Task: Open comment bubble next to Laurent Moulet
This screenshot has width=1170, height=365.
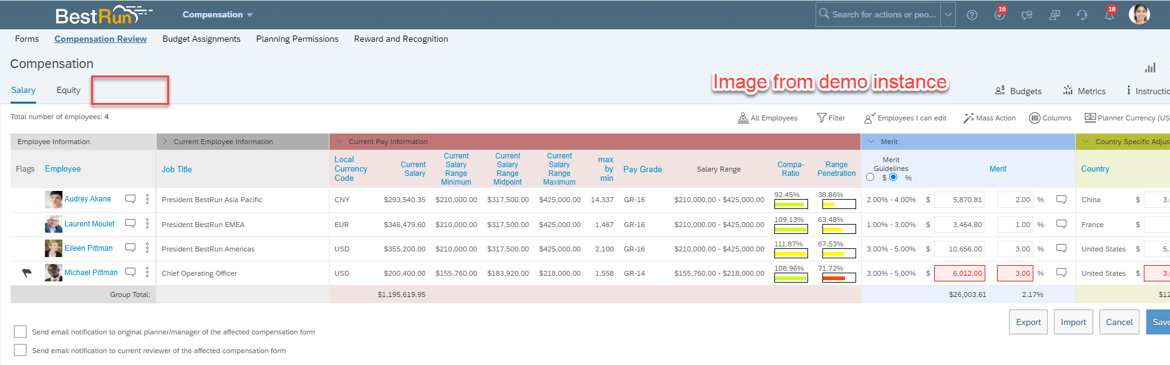Action: (130, 223)
